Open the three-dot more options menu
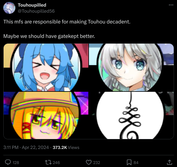177x167 pixels. coord(171,5)
